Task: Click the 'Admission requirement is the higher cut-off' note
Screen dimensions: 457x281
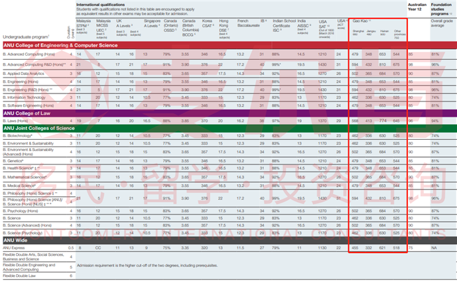Action: pos(147,266)
